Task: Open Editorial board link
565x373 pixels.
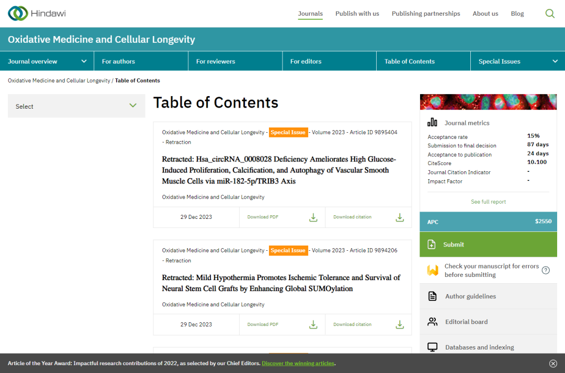Action: 466,322
